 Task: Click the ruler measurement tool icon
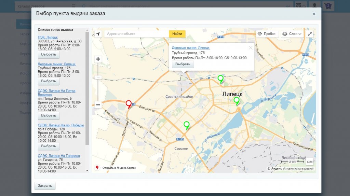click(x=310, y=162)
